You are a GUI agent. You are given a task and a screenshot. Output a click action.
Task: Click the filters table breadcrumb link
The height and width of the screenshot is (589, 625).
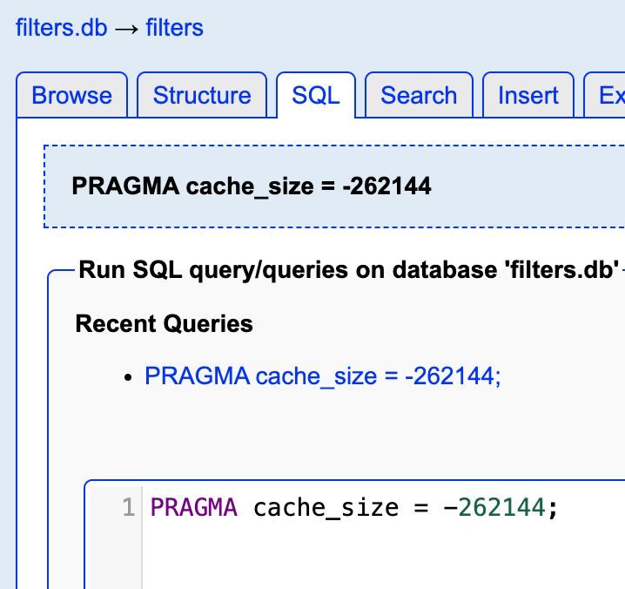coord(174,28)
